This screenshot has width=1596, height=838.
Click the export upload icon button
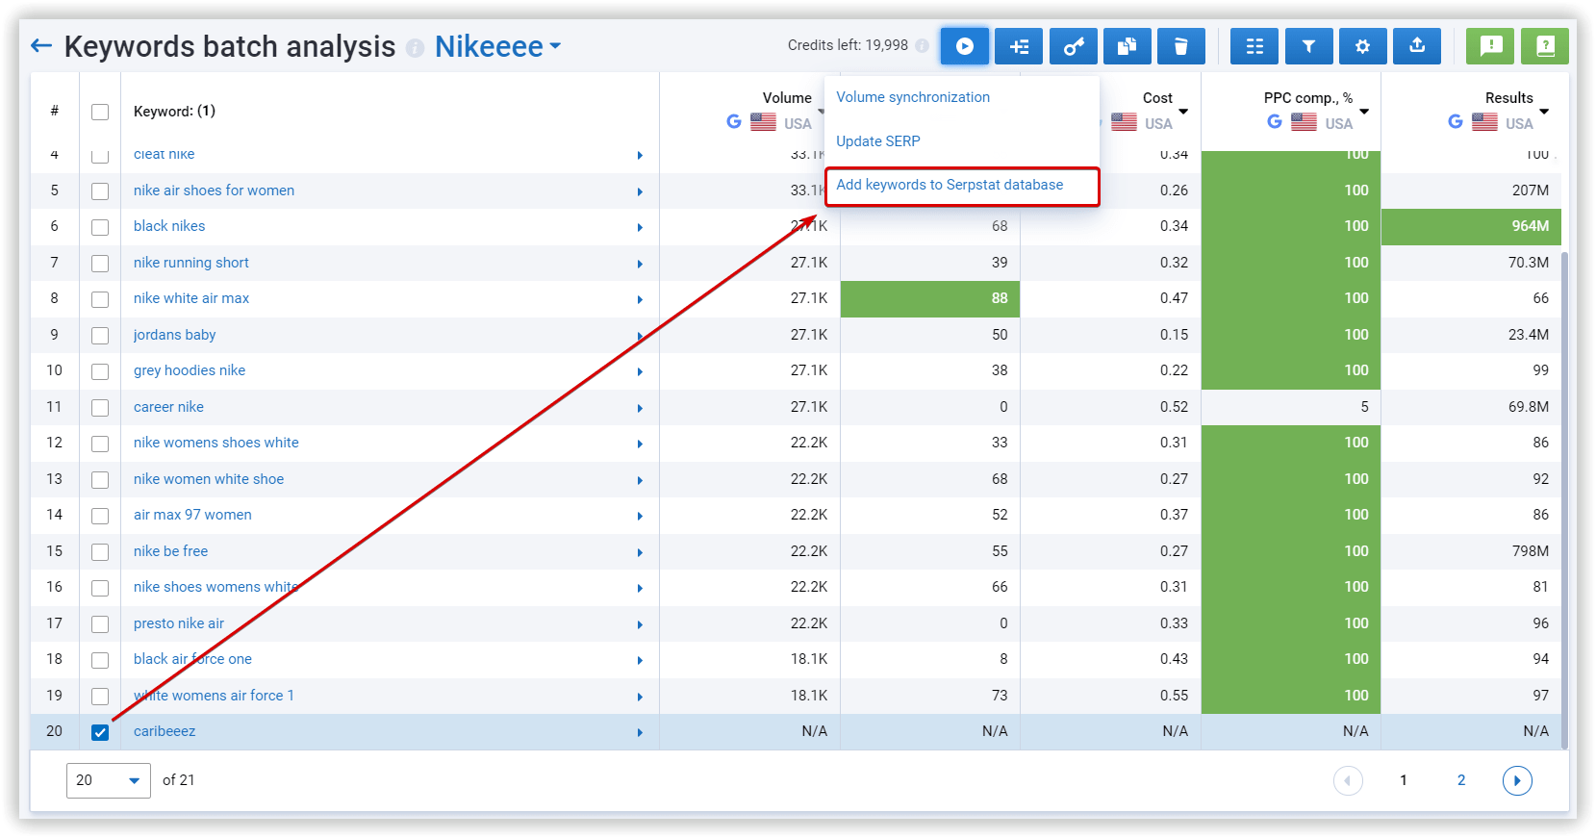pyautogui.click(x=1417, y=46)
